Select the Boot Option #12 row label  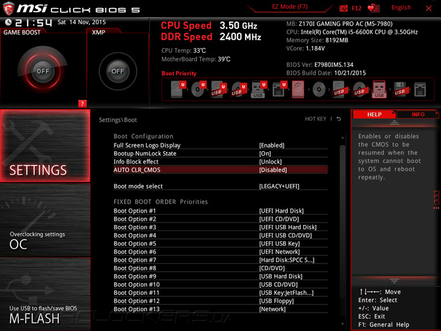pos(137,301)
